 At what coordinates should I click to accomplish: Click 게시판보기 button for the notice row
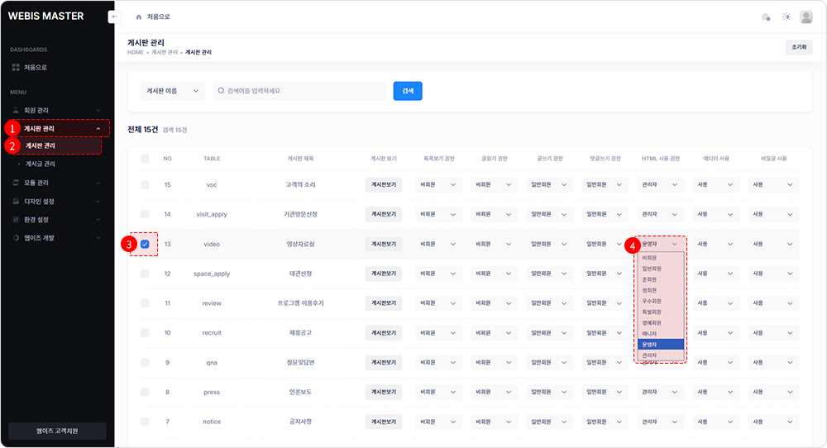pyautogui.click(x=384, y=422)
